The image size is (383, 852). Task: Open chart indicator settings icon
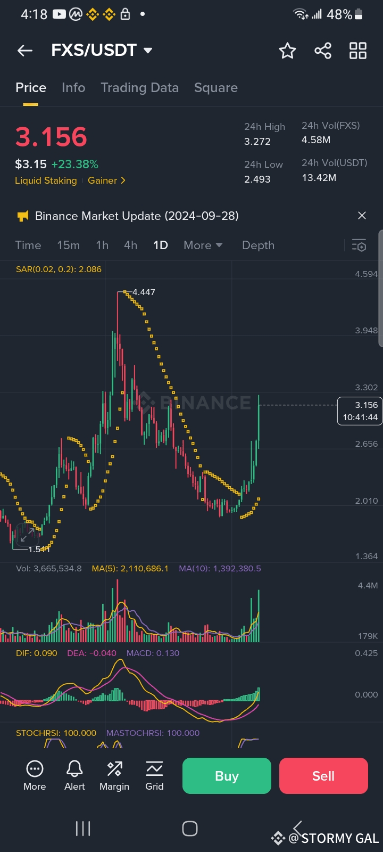click(x=359, y=245)
